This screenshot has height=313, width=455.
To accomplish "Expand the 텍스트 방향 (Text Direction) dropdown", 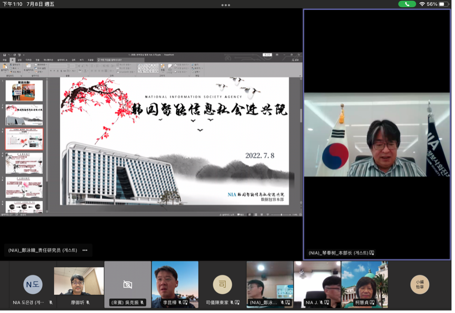I will click(123, 64).
